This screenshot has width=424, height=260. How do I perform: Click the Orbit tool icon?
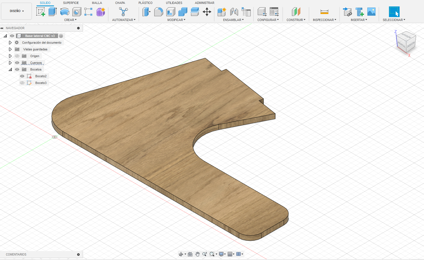point(181,254)
